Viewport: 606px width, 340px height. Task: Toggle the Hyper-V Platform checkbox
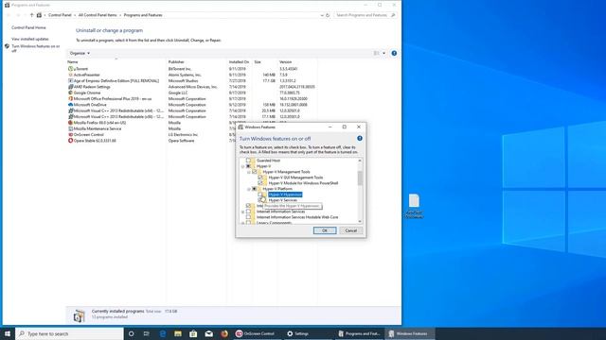[x=255, y=189]
